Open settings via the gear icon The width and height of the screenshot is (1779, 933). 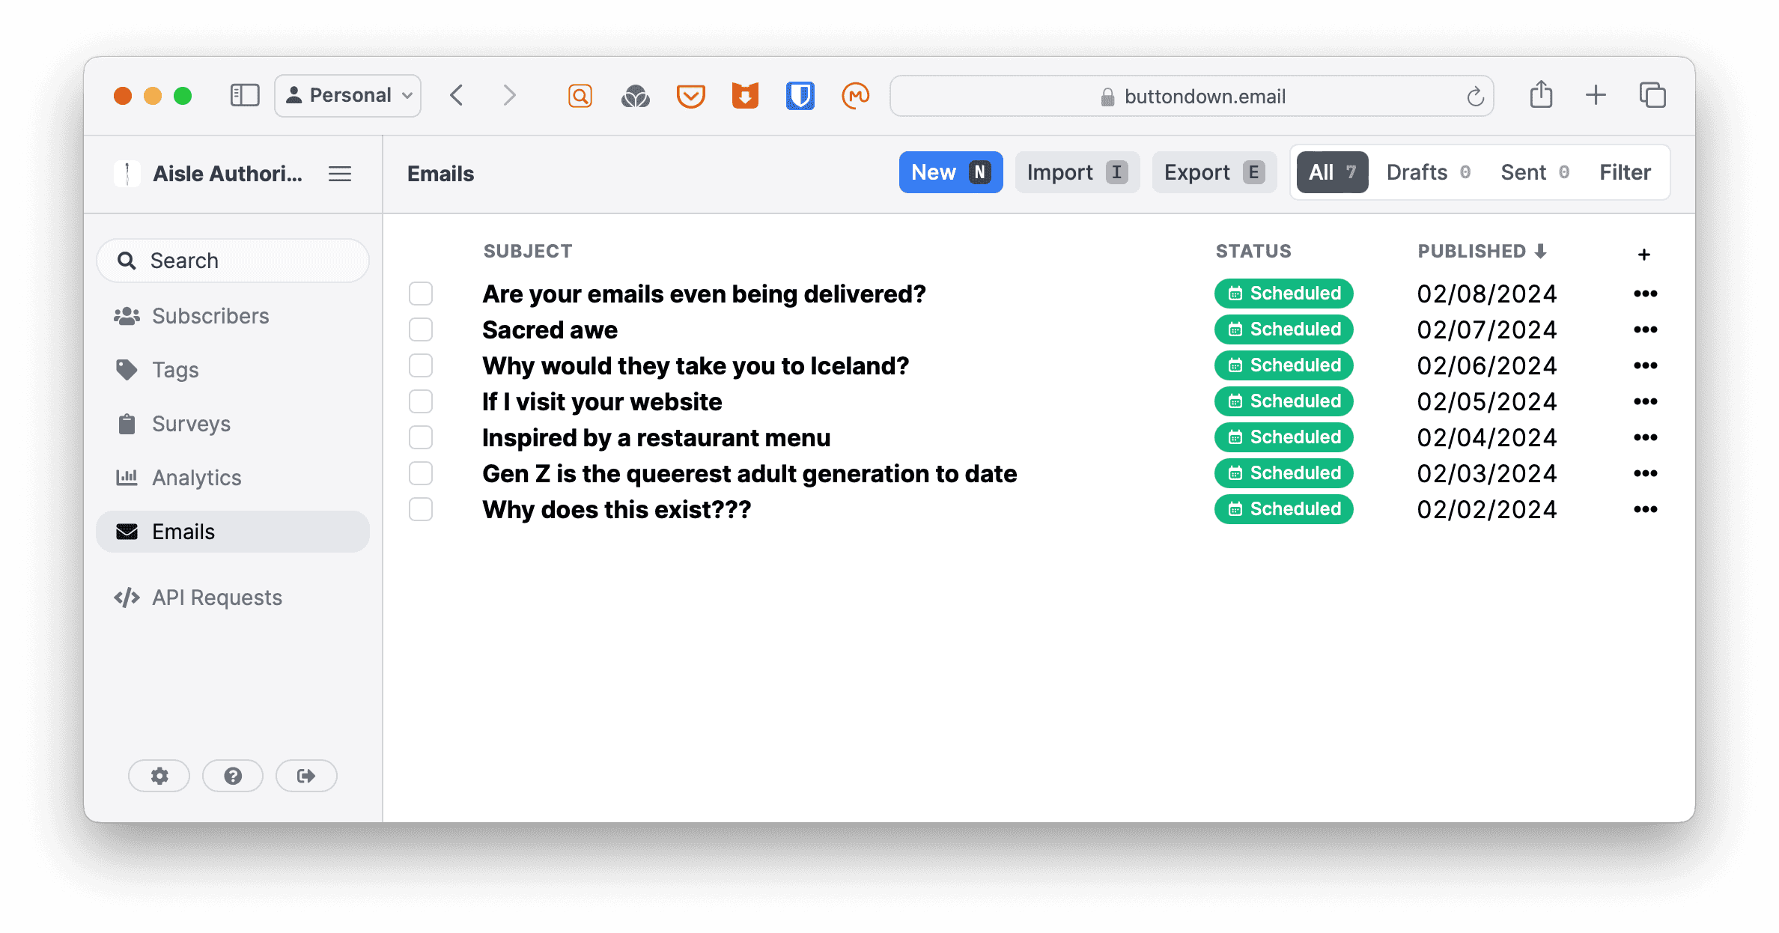point(159,776)
